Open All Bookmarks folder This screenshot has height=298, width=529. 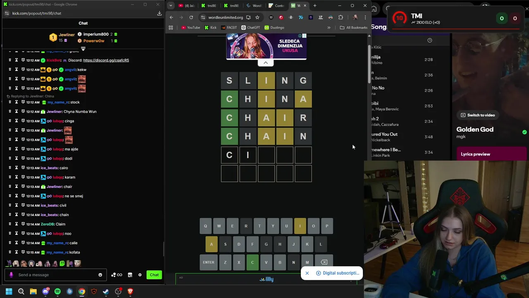354,28
